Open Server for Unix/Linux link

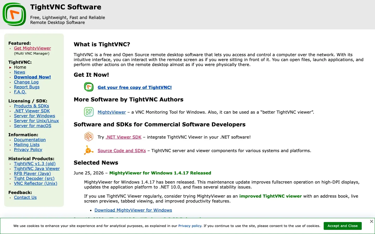[36, 121]
